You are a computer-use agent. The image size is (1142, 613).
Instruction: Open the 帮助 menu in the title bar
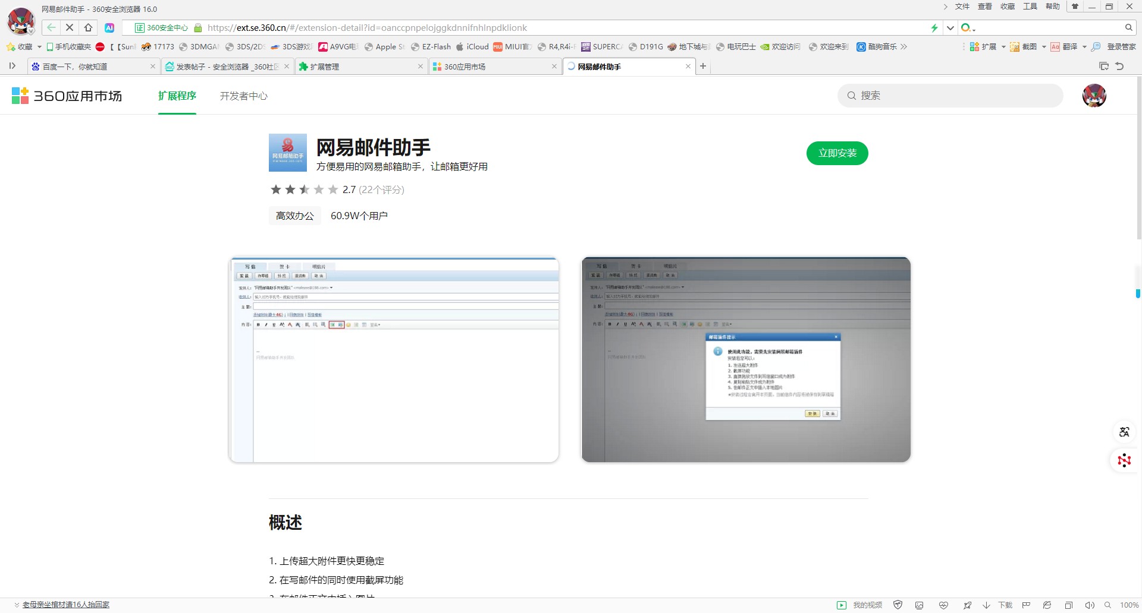click(x=1052, y=7)
